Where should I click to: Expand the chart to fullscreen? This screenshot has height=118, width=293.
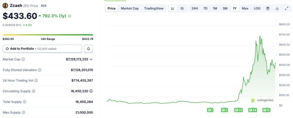tap(286, 8)
